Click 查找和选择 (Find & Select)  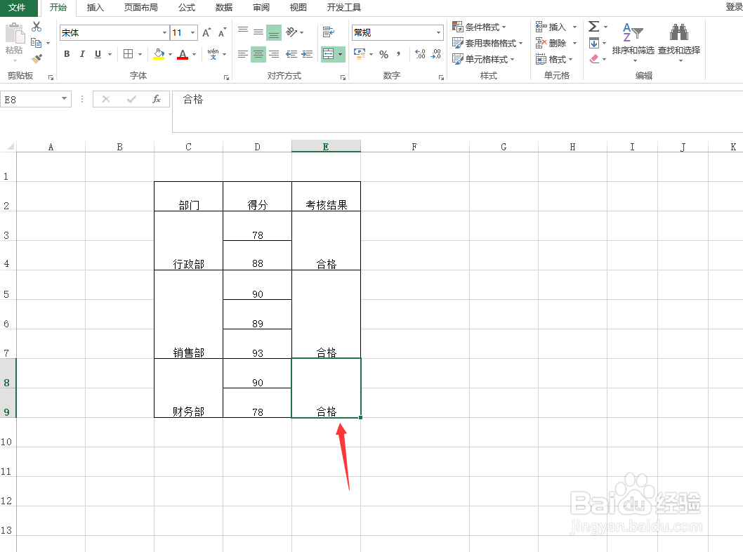(678, 42)
